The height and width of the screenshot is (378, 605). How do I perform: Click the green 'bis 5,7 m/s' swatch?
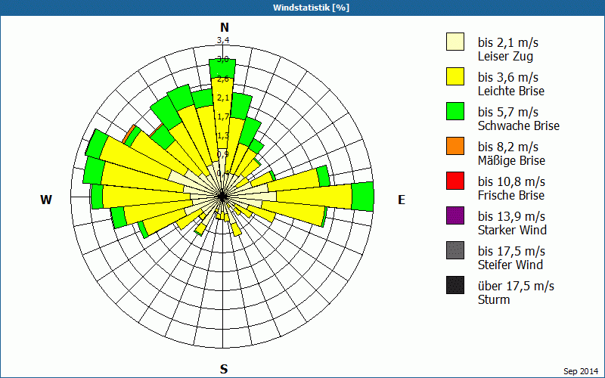click(x=455, y=111)
